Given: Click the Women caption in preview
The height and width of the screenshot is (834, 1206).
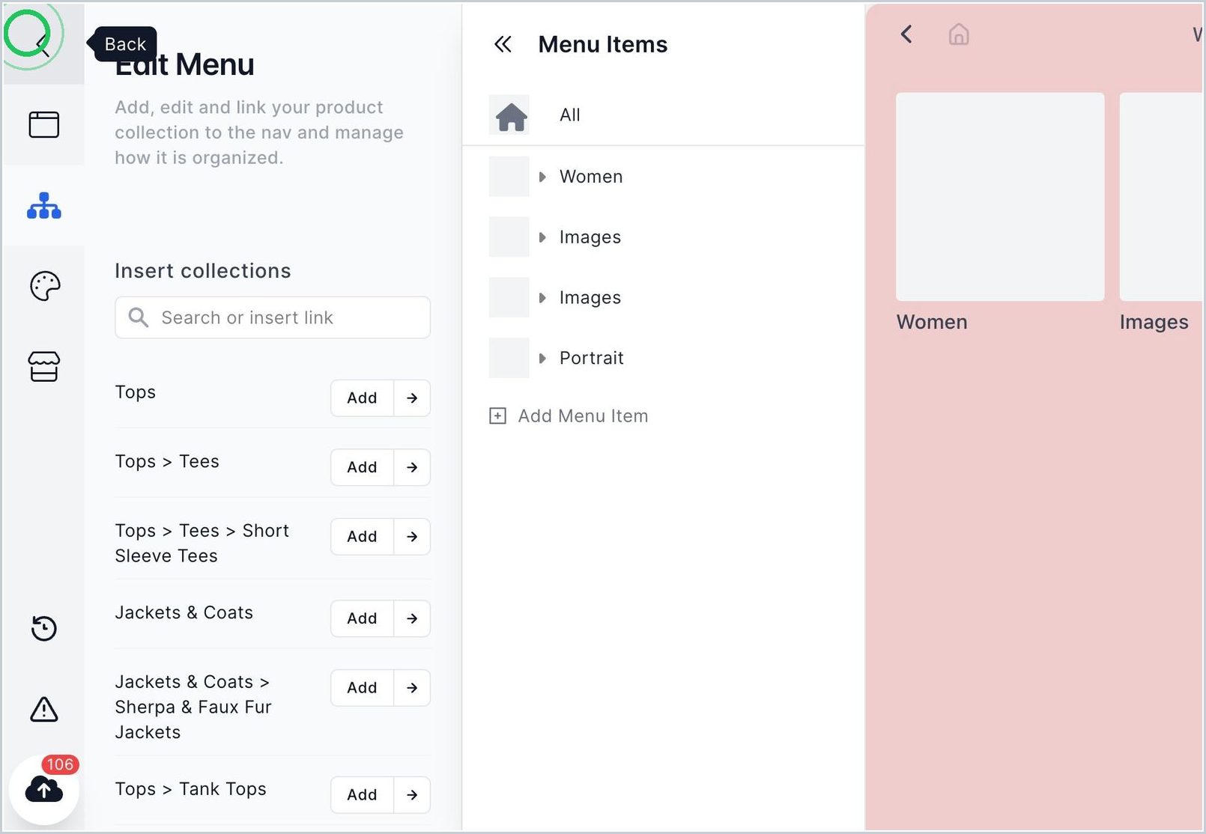Looking at the screenshot, I should [932, 323].
